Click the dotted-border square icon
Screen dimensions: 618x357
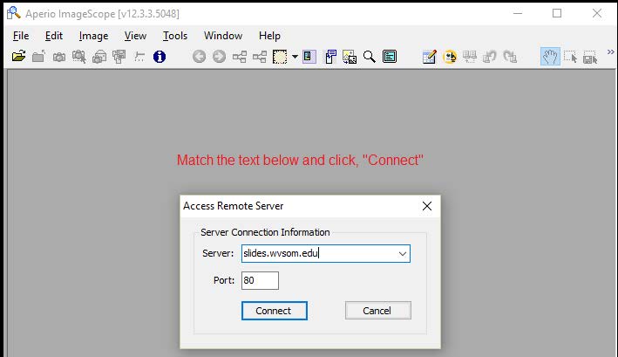coord(280,57)
